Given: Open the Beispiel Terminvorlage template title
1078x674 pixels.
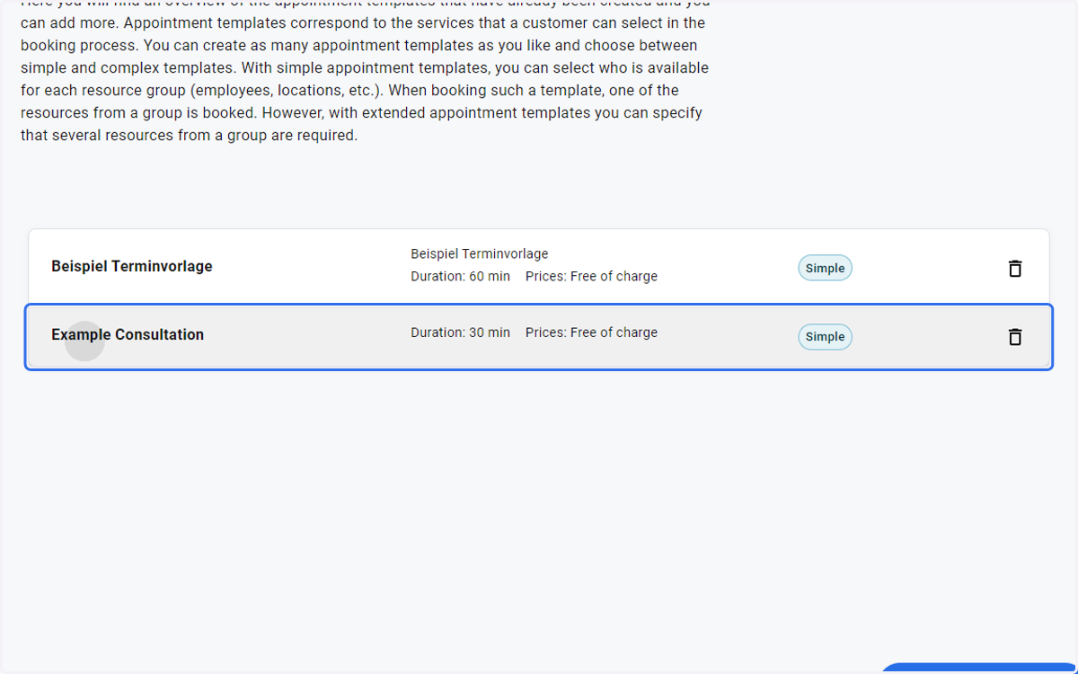Looking at the screenshot, I should [132, 266].
